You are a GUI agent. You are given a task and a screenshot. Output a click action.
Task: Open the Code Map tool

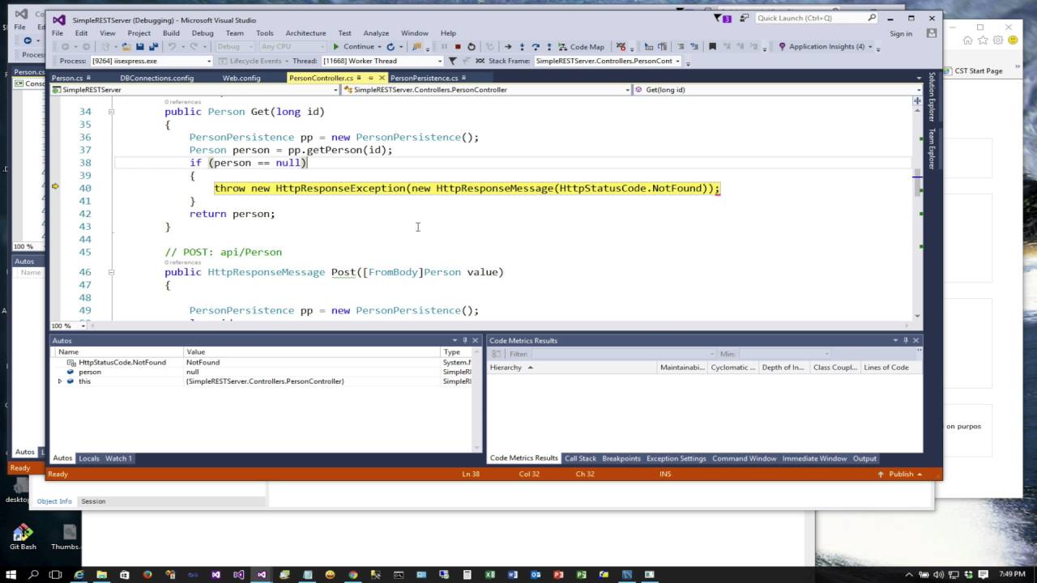pos(583,46)
